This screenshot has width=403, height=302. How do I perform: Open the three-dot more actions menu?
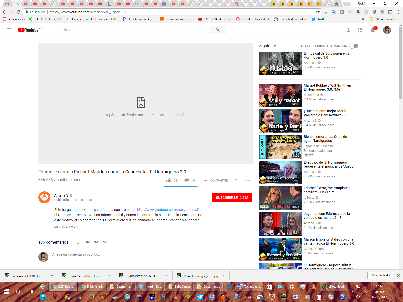[x=248, y=181]
